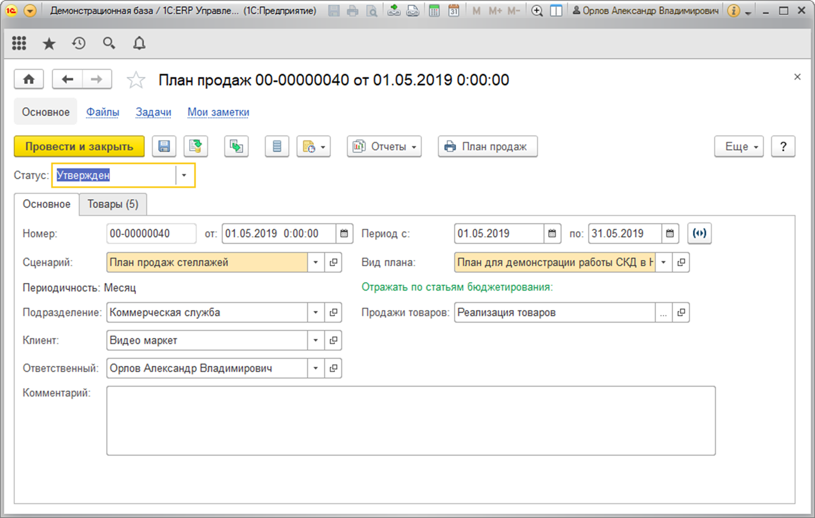This screenshot has width=815, height=518.
Task: Navigate back with left arrow
Action: (68, 79)
